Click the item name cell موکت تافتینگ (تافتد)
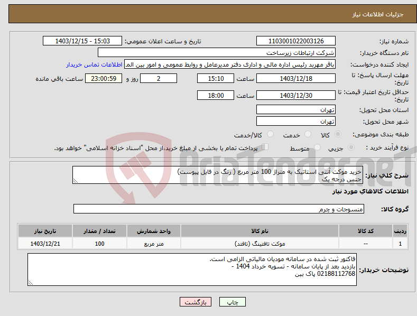Screen dimensions: 417x316 [260, 244]
